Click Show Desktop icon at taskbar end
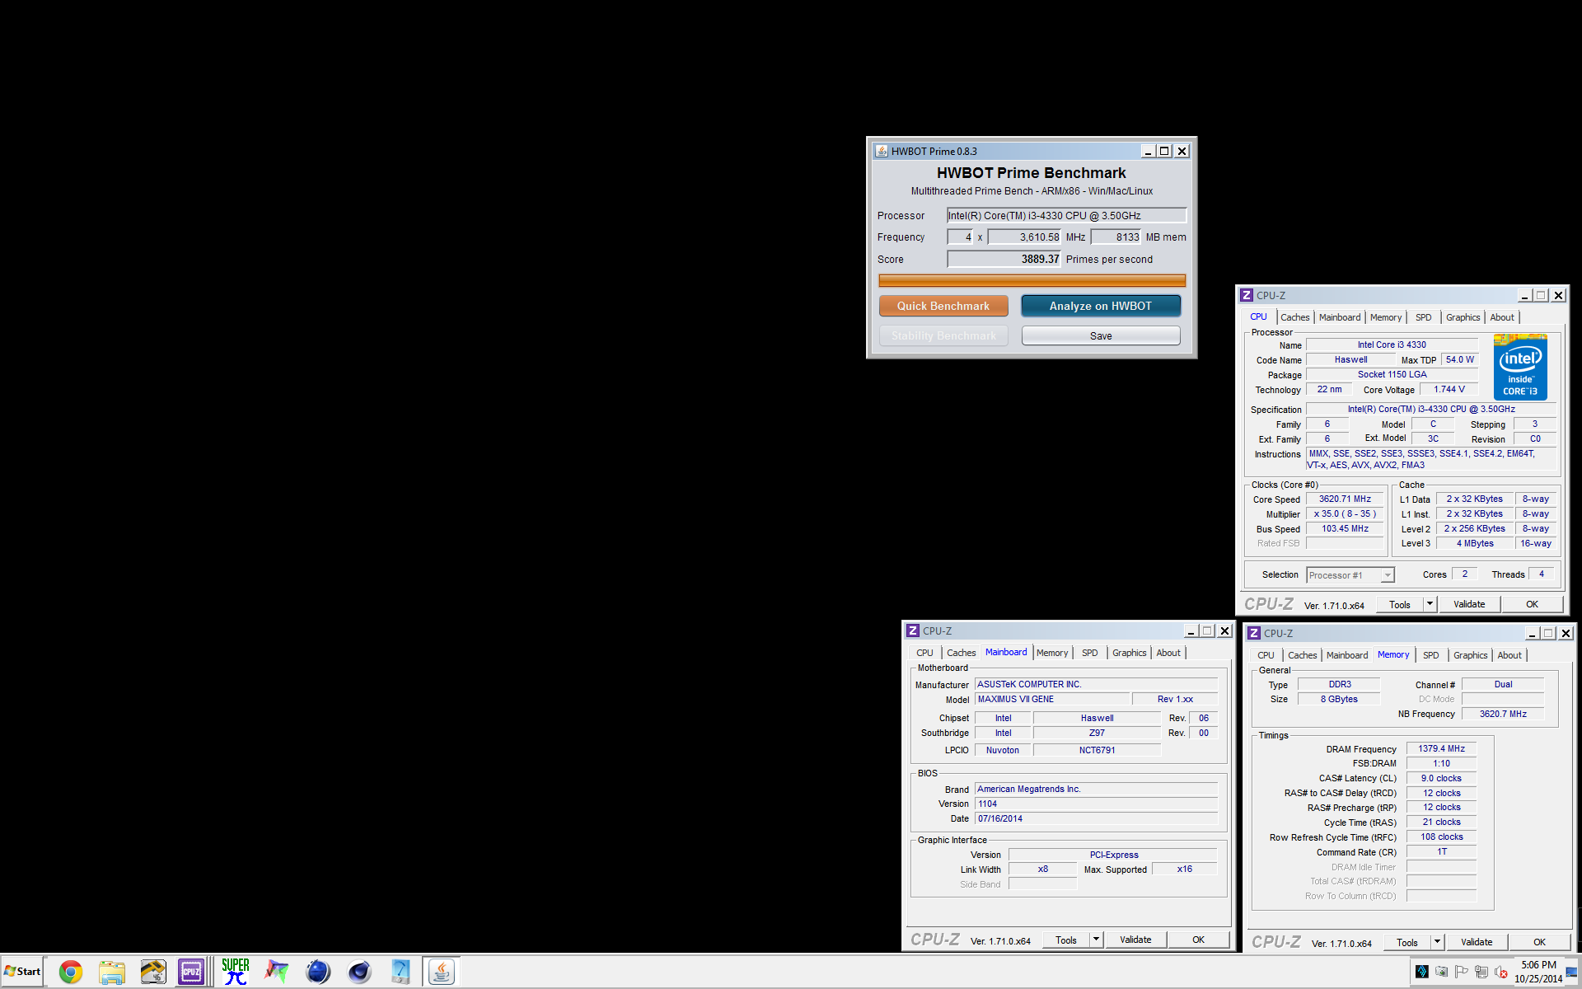 pos(1572,973)
